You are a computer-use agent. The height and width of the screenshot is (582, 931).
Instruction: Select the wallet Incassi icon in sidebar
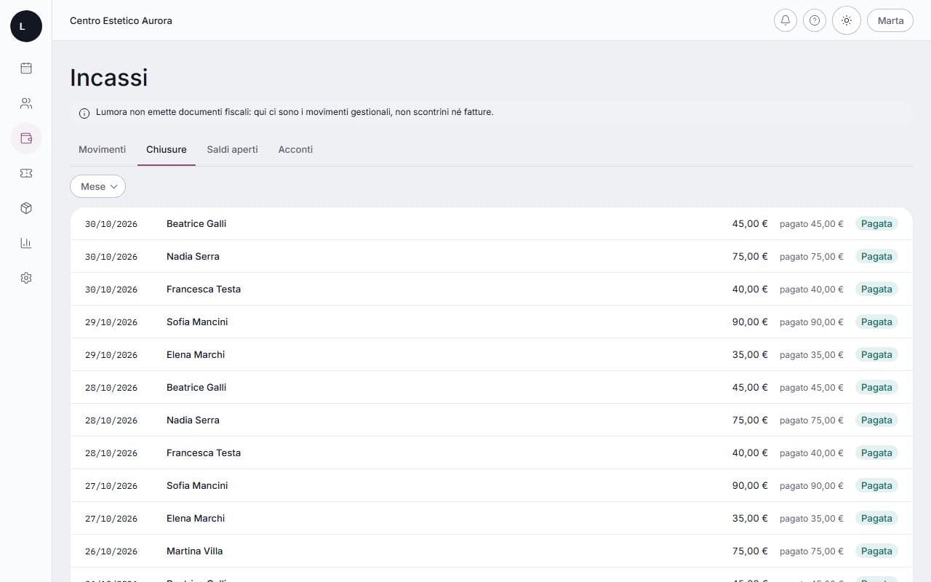point(26,138)
